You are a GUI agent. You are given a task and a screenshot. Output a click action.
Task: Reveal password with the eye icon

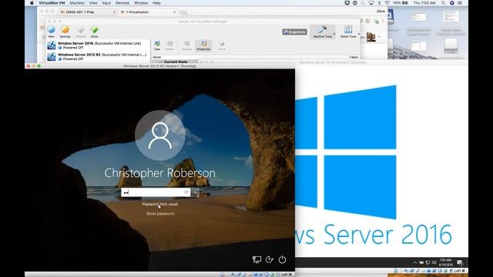point(186,192)
